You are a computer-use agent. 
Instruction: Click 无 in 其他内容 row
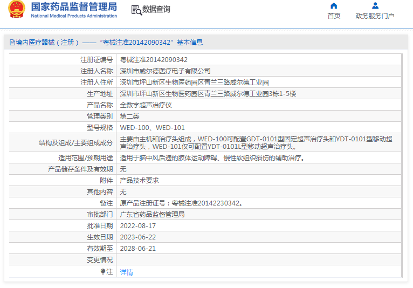pyautogui.click(x=123, y=192)
